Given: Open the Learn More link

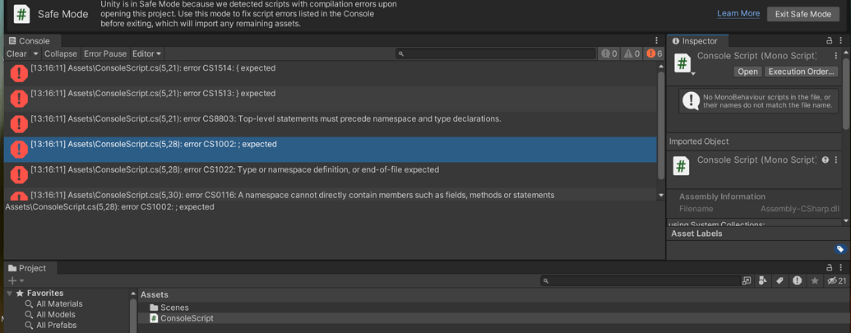Looking at the screenshot, I should pyautogui.click(x=738, y=13).
